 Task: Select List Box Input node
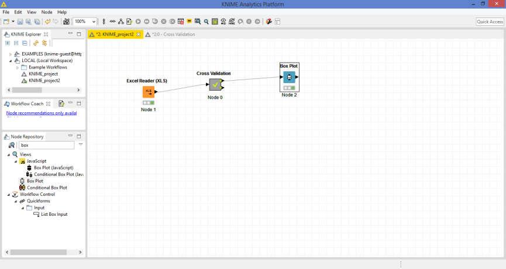[x=54, y=214]
